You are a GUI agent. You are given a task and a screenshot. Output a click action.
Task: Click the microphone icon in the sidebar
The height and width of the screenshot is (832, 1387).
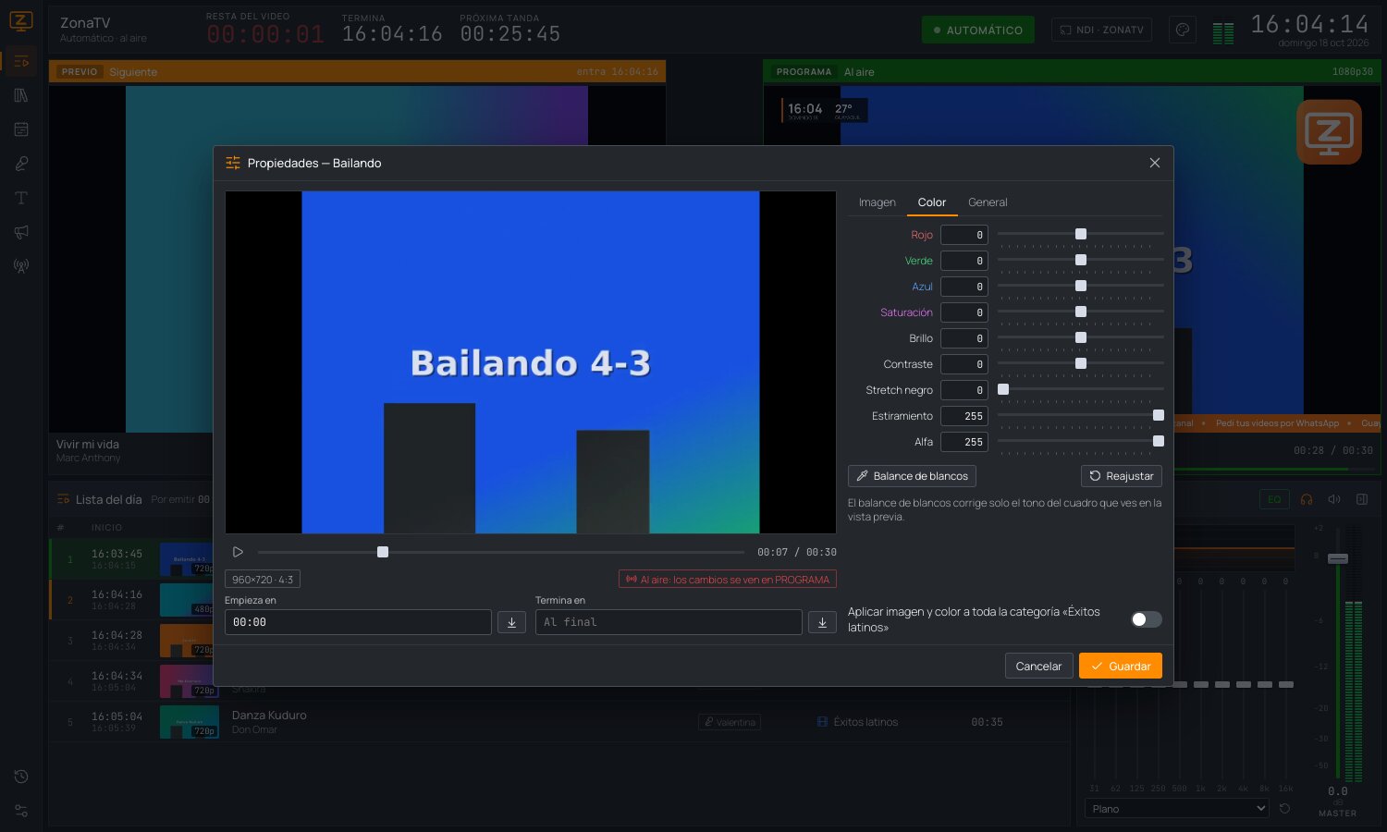tap(21, 164)
